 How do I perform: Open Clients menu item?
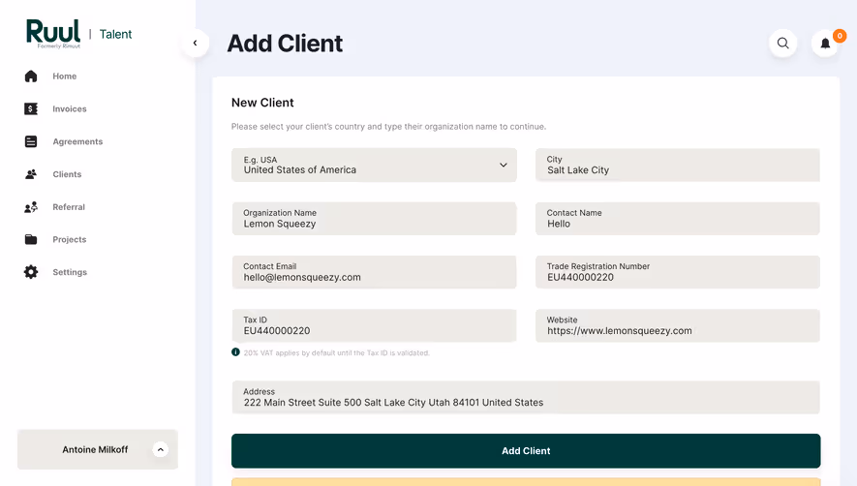67,174
